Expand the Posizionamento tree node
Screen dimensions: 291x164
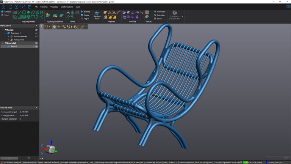[8, 36]
